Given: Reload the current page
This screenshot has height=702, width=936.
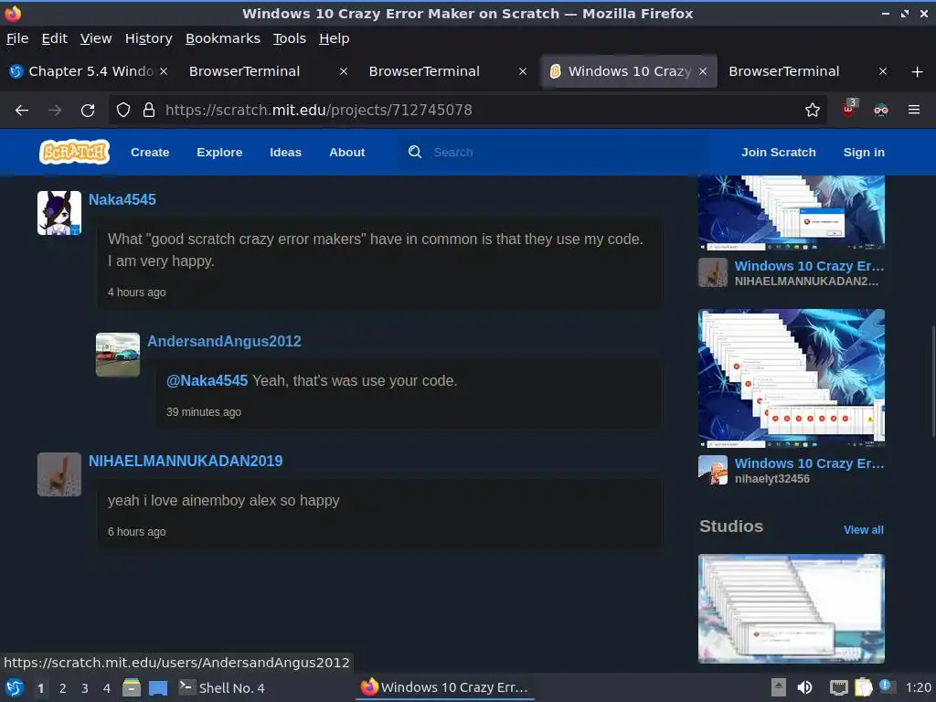Looking at the screenshot, I should [88, 110].
